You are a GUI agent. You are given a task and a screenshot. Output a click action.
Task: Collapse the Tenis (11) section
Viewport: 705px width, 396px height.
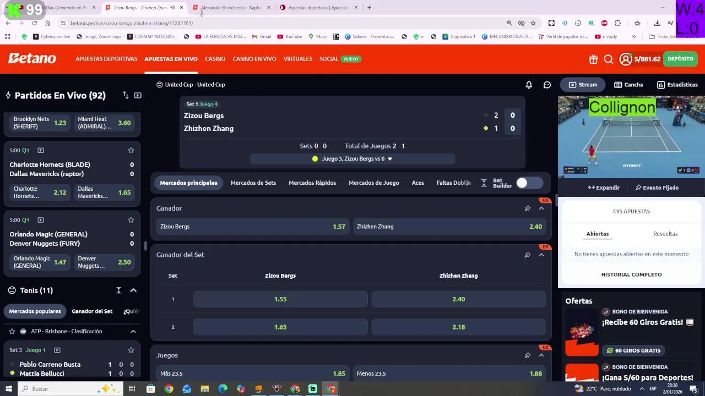tap(133, 290)
